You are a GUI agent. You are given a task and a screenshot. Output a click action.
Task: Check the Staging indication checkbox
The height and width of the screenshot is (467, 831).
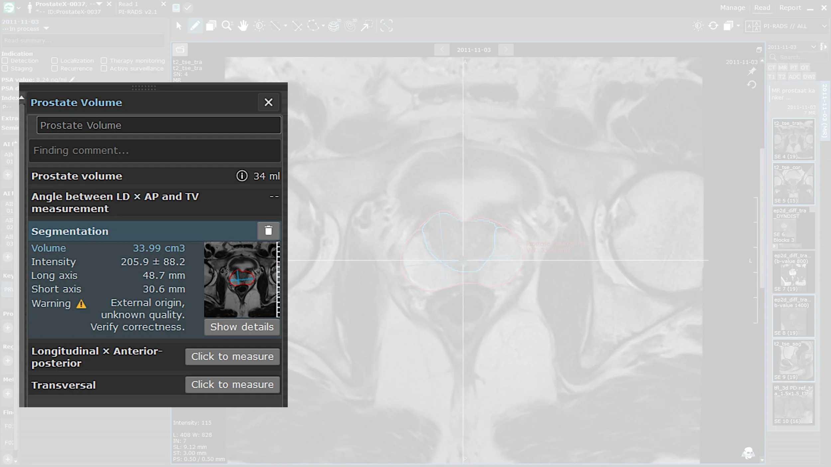click(5, 68)
